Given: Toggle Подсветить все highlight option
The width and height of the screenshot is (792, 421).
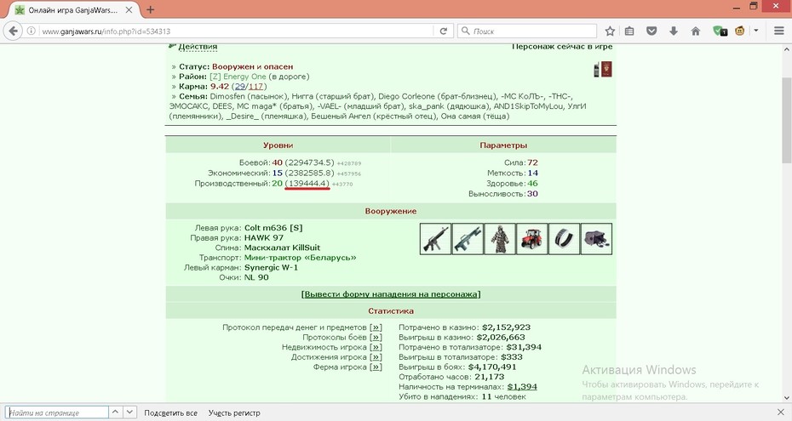Looking at the screenshot, I should click(170, 413).
